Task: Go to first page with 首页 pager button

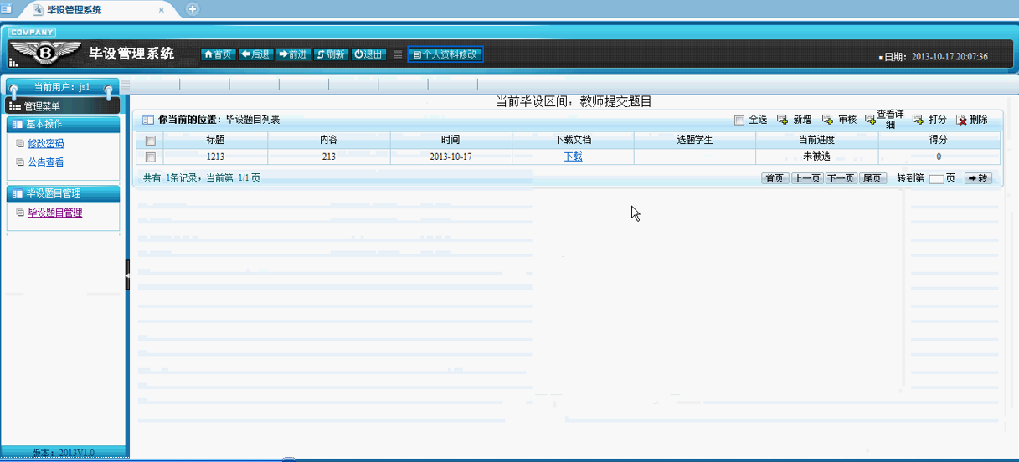Action: click(775, 178)
